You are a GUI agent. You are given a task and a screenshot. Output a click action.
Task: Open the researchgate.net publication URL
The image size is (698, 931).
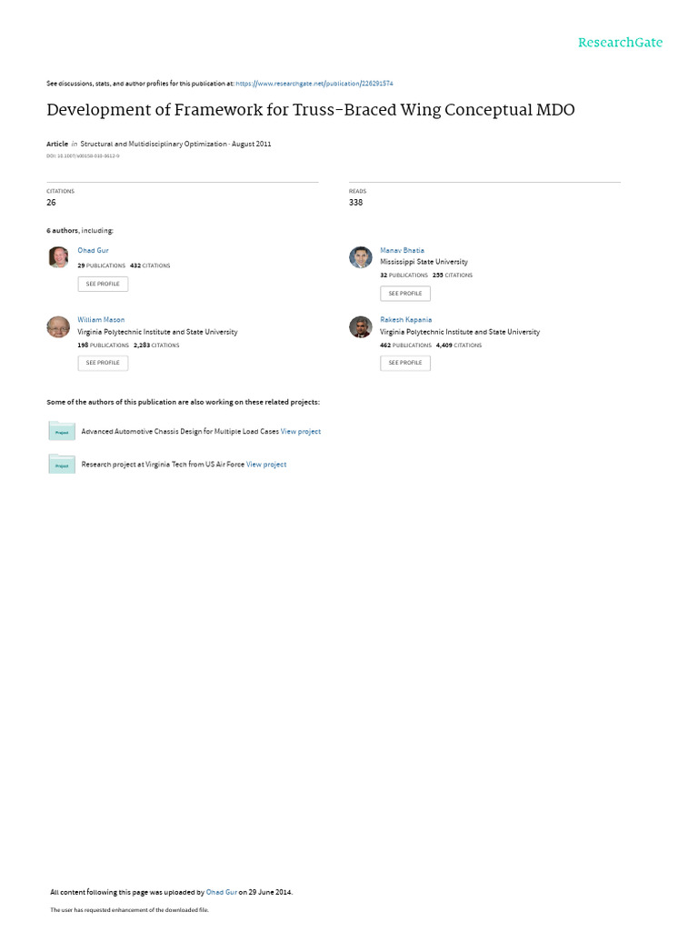click(314, 84)
